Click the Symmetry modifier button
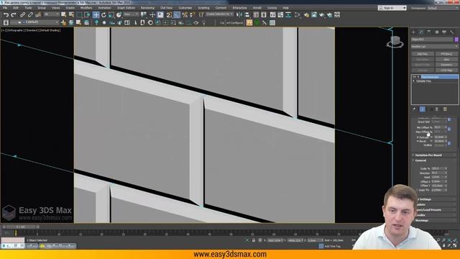The width and height of the screenshot is (460, 259). click(446, 65)
